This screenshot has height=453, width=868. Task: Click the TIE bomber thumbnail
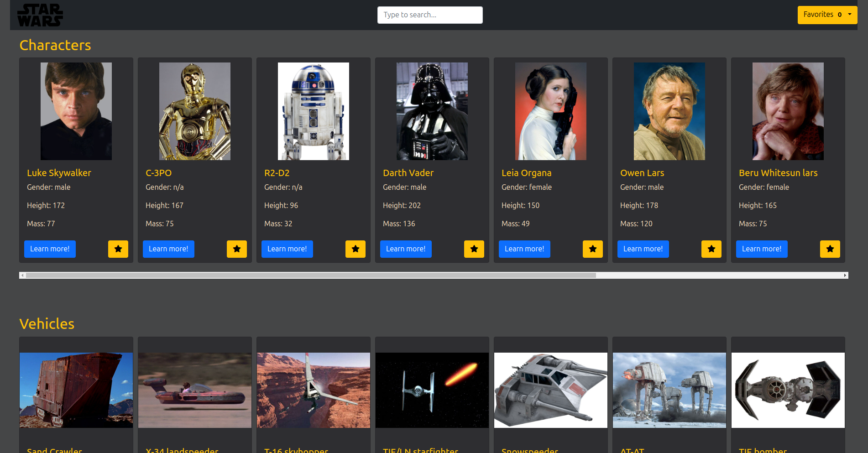(788, 390)
